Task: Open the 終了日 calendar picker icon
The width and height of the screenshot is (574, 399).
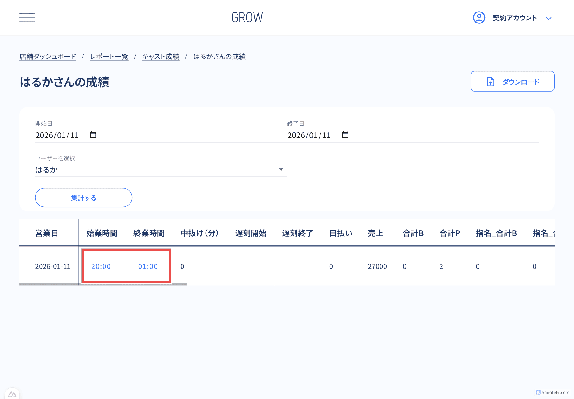Action: pos(345,134)
